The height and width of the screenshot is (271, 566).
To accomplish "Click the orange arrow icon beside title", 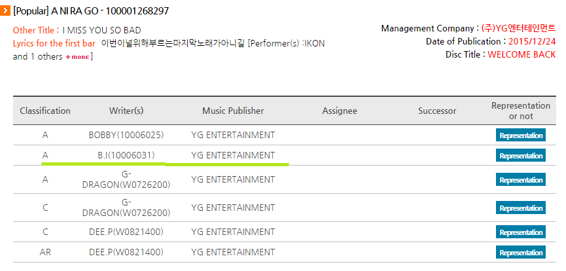I will 5,11.
